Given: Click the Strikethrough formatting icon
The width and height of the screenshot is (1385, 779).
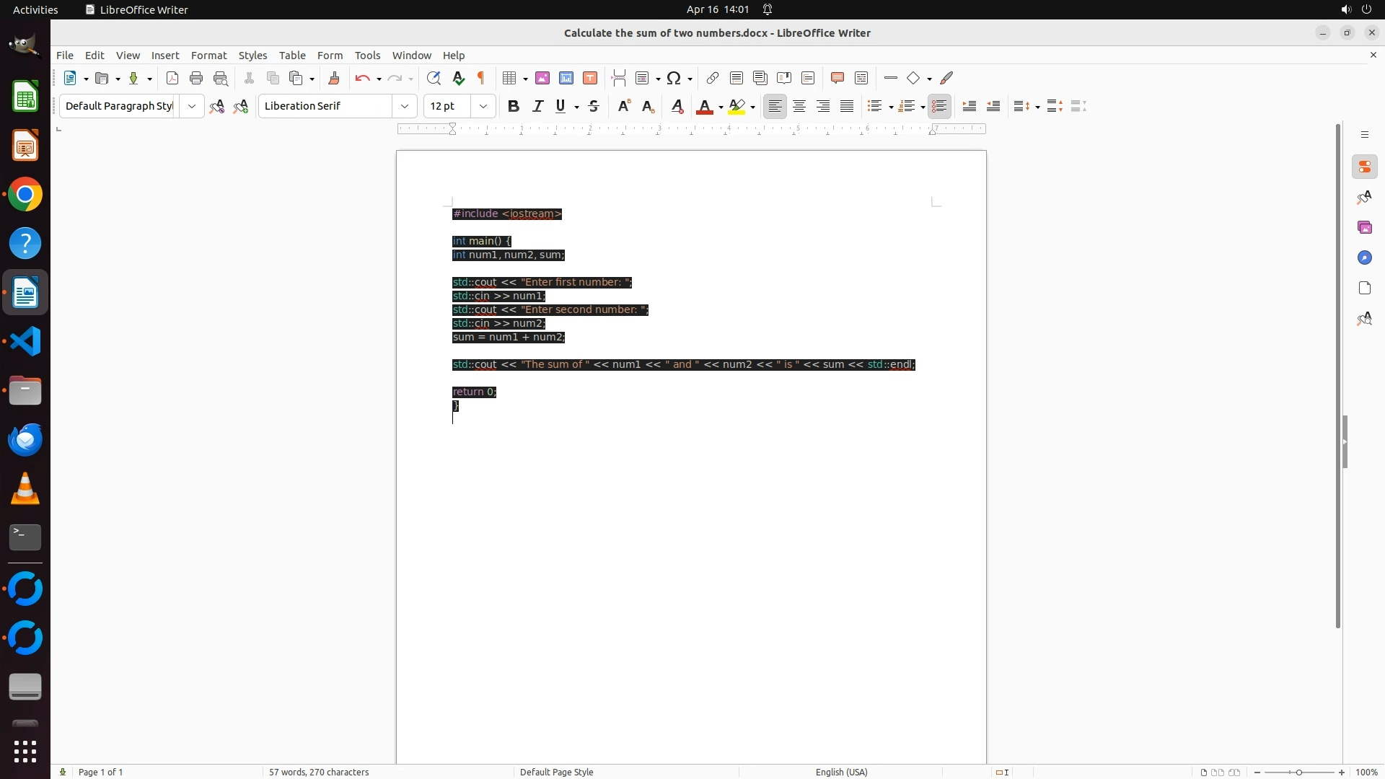Looking at the screenshot, I should [x=594, y=106].
